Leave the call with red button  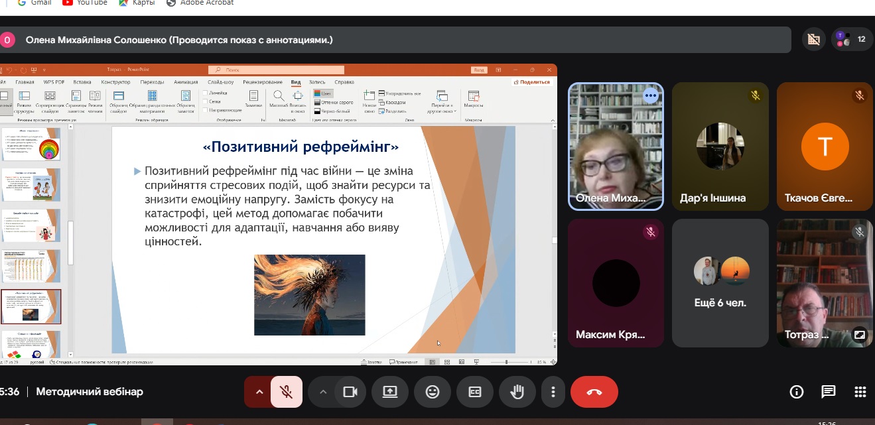pyautogui.click(x=594, y=392)
